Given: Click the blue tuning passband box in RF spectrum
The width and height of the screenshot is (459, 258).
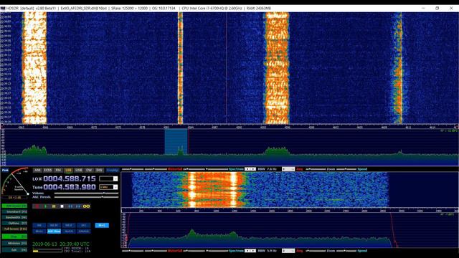Looking at the screenshot, I should [176, 142].
